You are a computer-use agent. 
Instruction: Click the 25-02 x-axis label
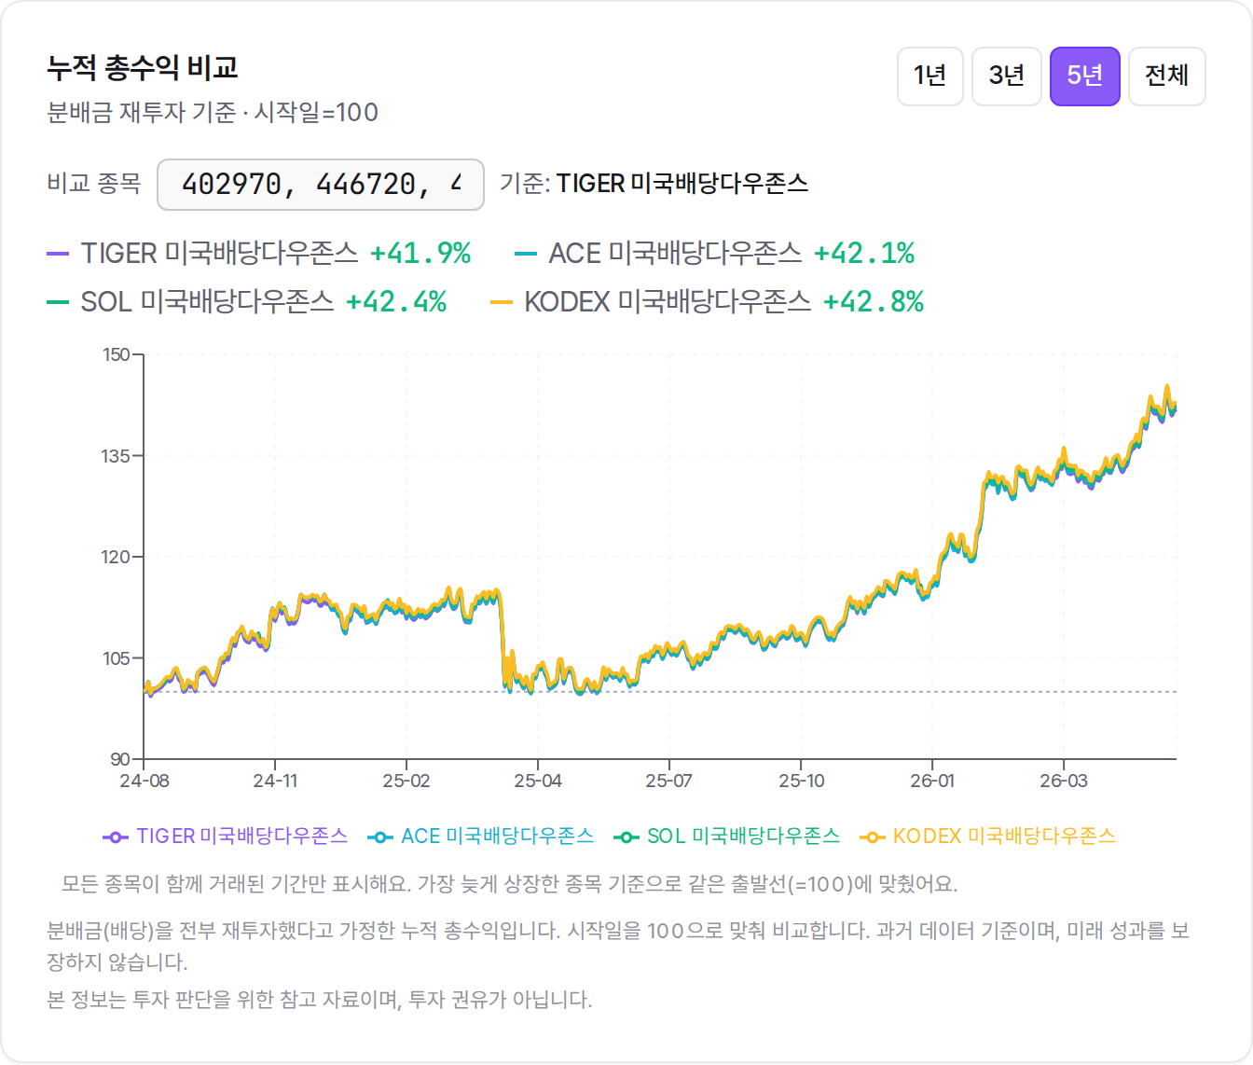(x=406, y=781)
